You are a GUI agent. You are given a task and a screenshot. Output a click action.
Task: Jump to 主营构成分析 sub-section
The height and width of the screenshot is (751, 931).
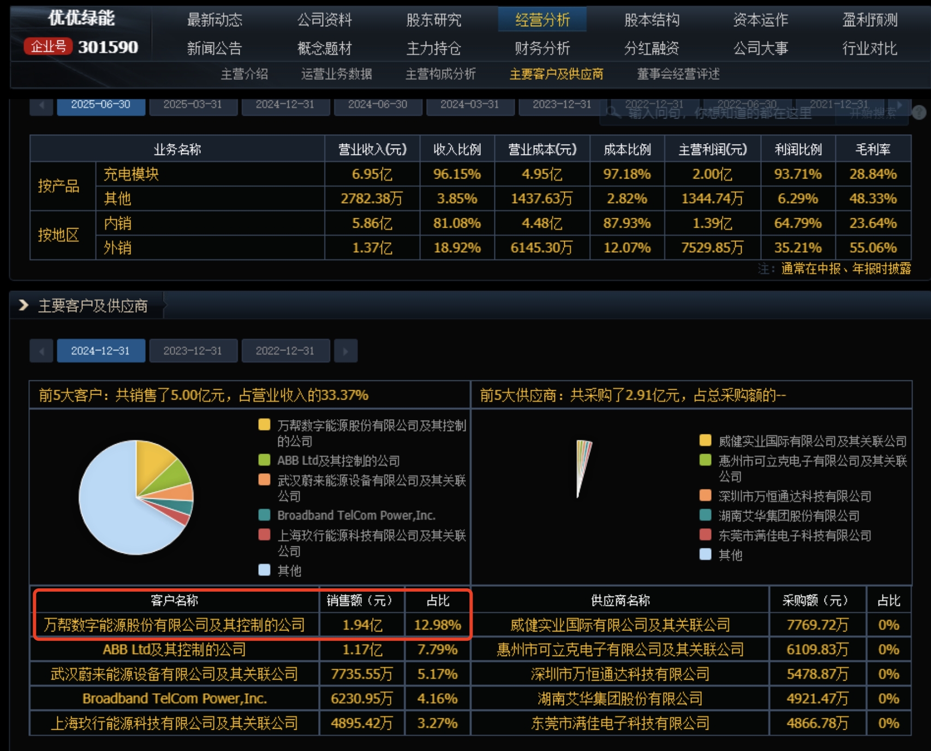(x=441, y=74)
